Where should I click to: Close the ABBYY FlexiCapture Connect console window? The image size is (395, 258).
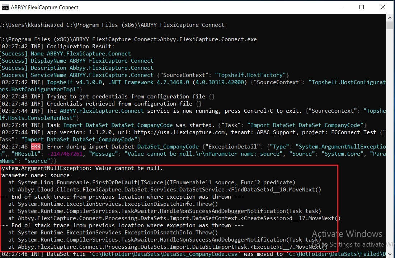point(383,7)
